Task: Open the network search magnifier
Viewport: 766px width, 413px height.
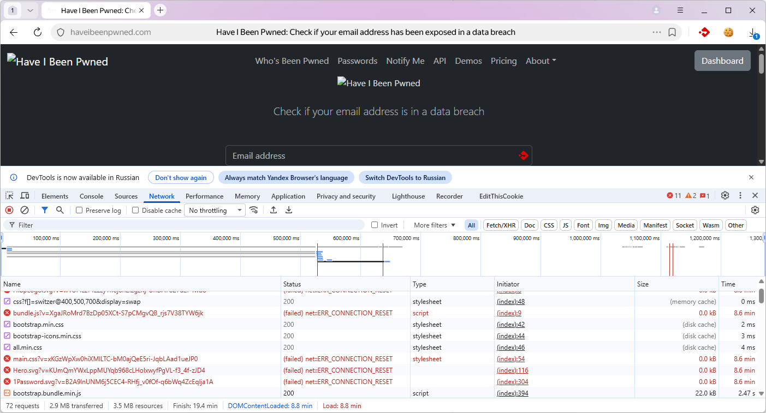Action: click(60, 210)
